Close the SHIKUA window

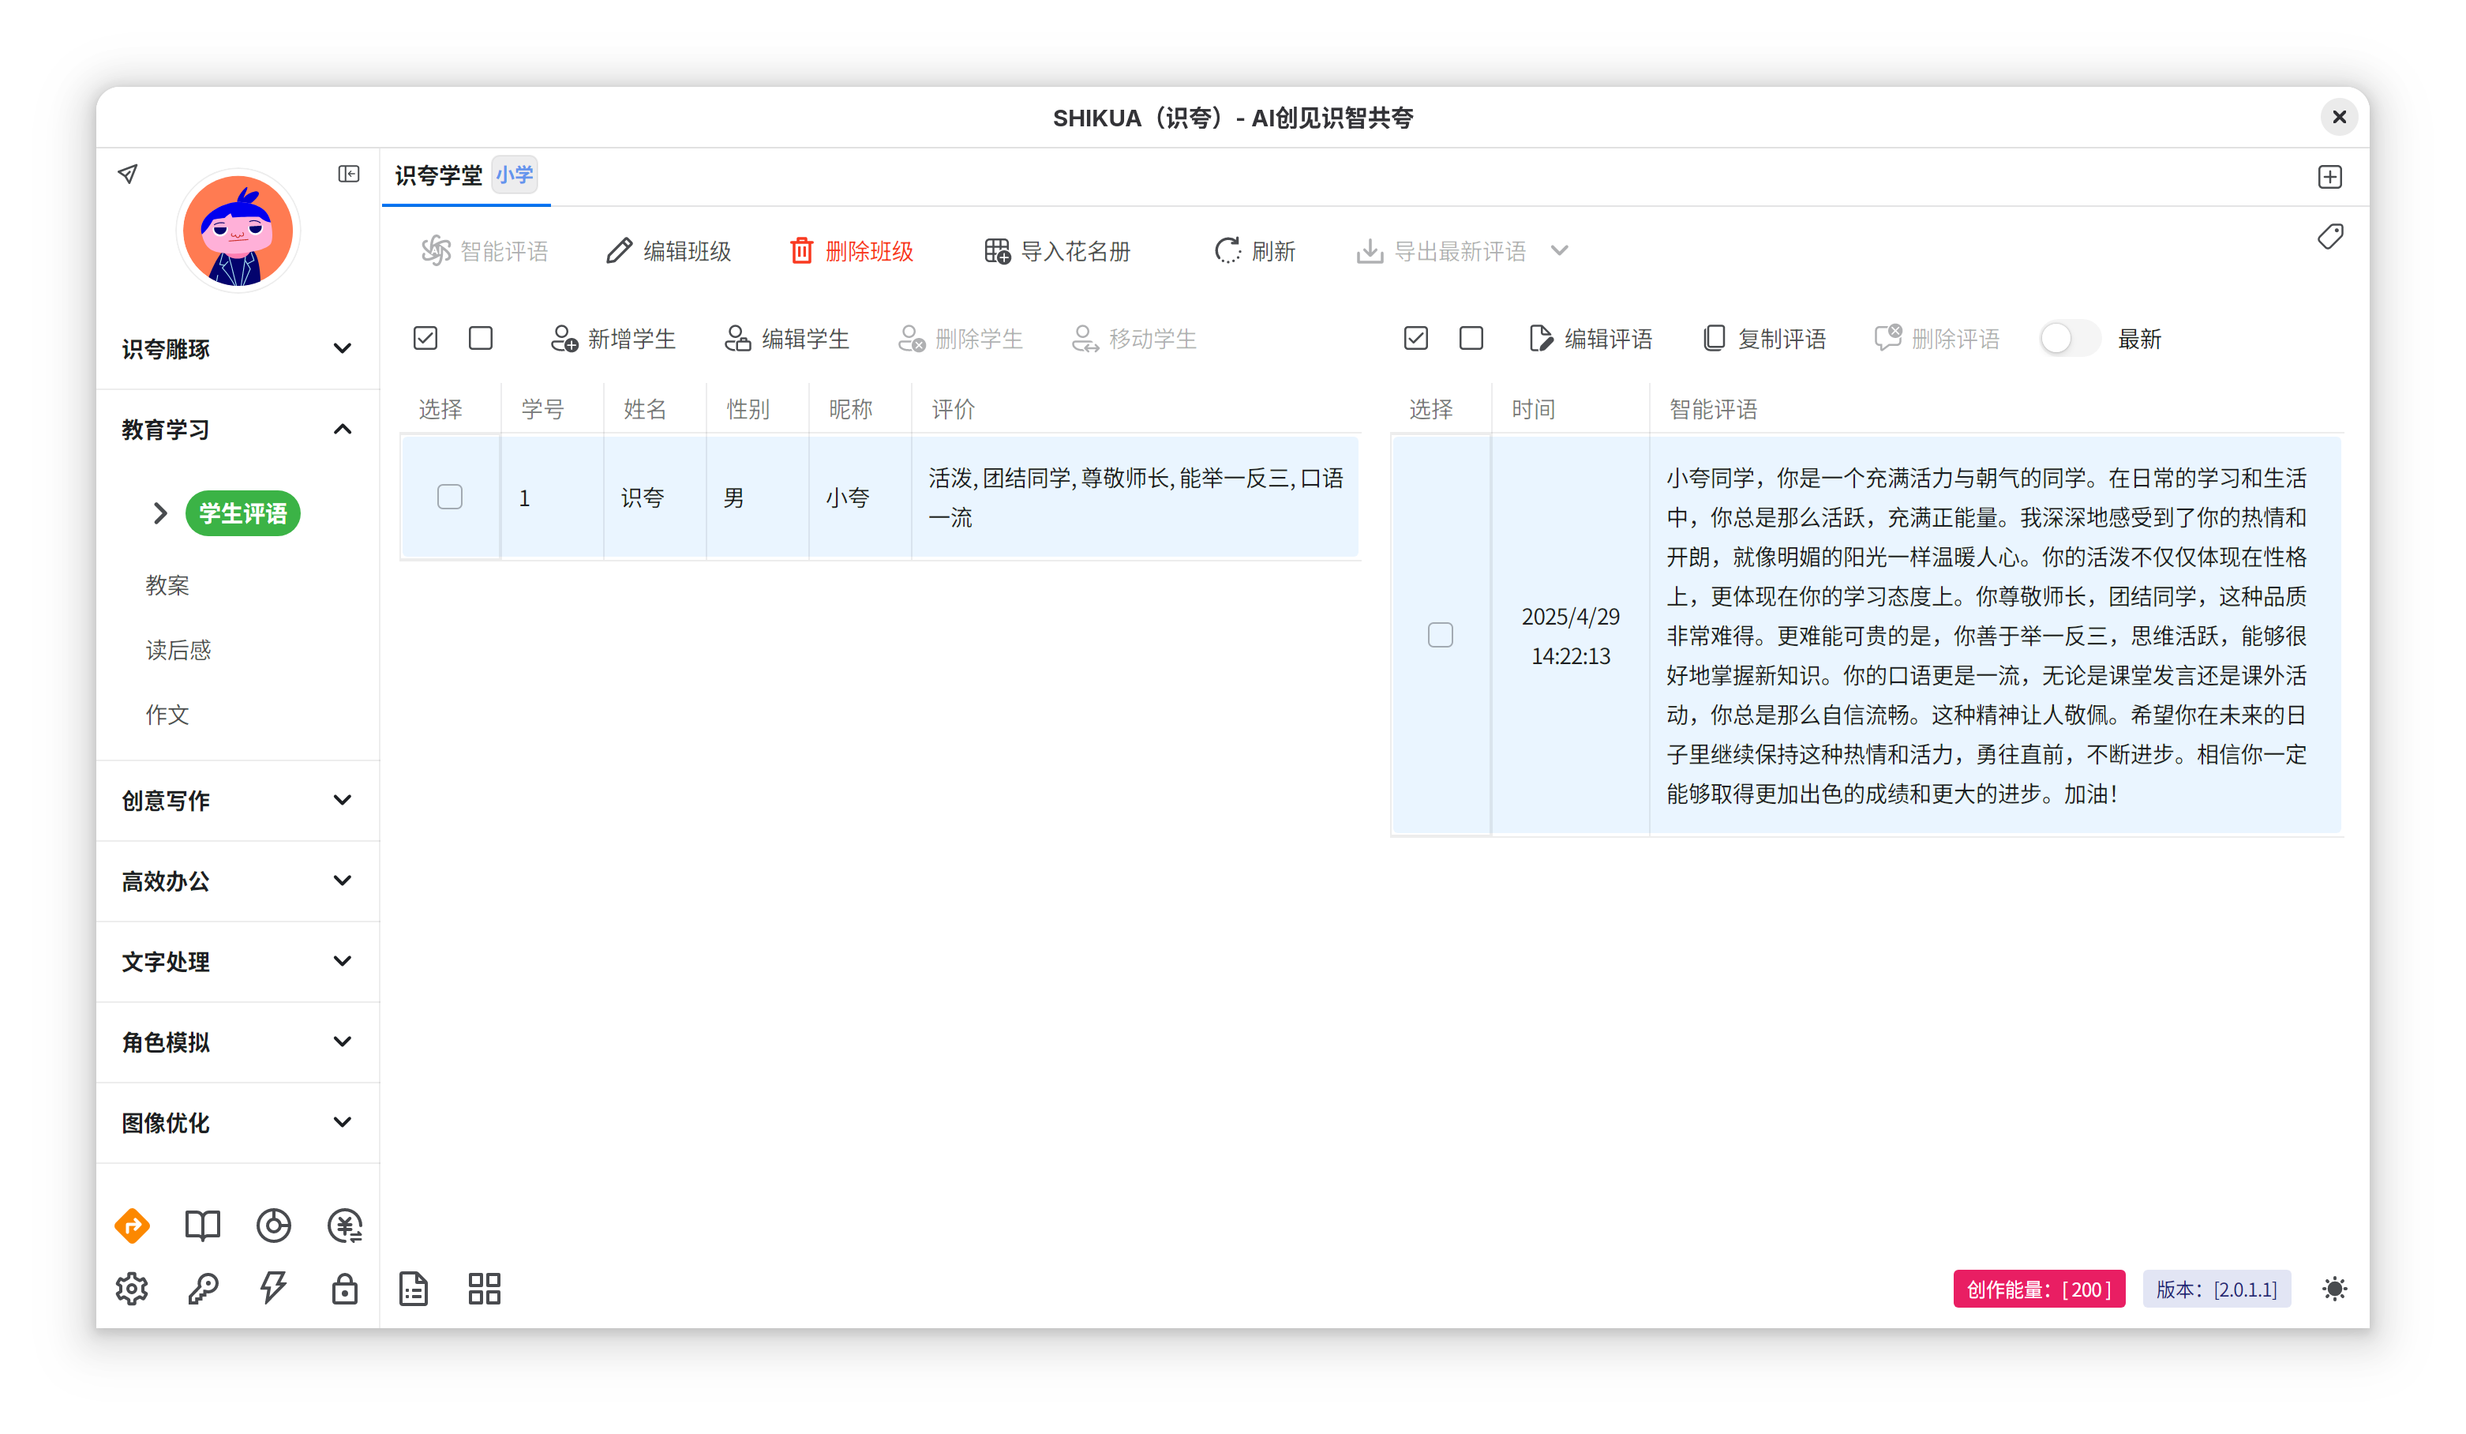coord(2339,118)
